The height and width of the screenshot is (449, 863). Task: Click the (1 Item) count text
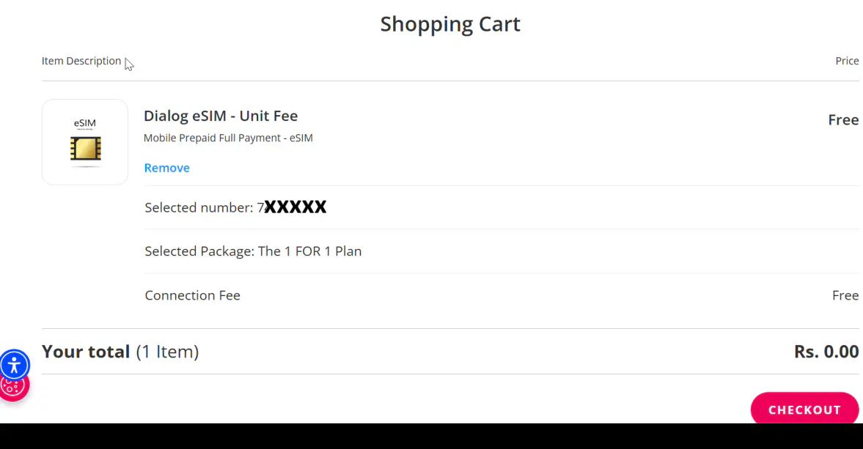click(167, 352)
